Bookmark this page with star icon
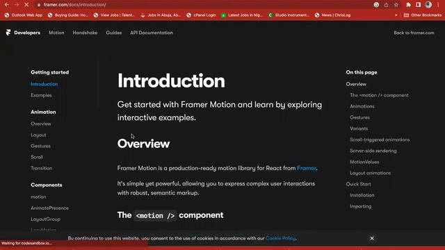The image size is (445, 250). (396, 5)
